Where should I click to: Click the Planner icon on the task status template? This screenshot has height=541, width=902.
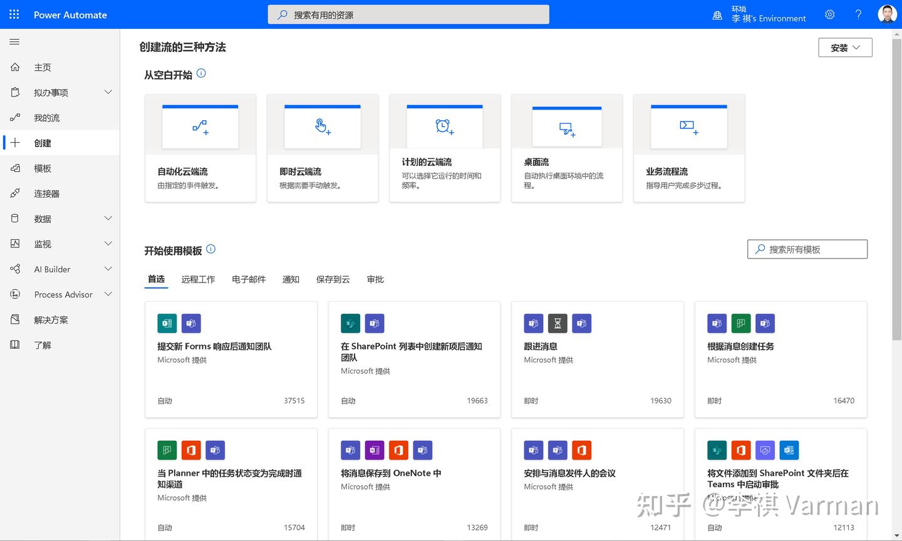tap(167, 450)
